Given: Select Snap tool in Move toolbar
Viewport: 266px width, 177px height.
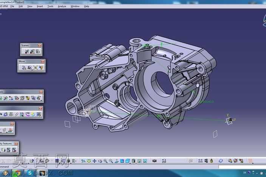Looking at the screenshot, I should [x=29, y=68].
